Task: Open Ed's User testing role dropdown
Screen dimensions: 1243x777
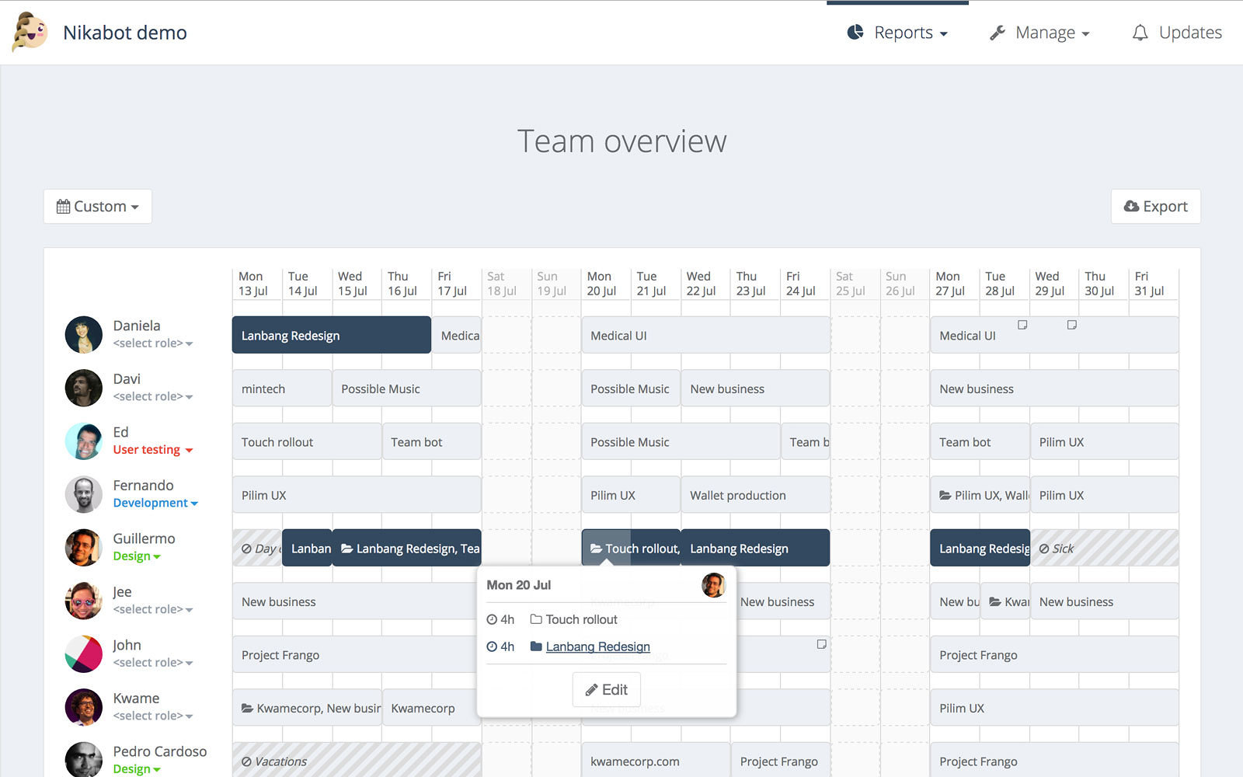Action: pyautogui.click(x=153, y=450)
